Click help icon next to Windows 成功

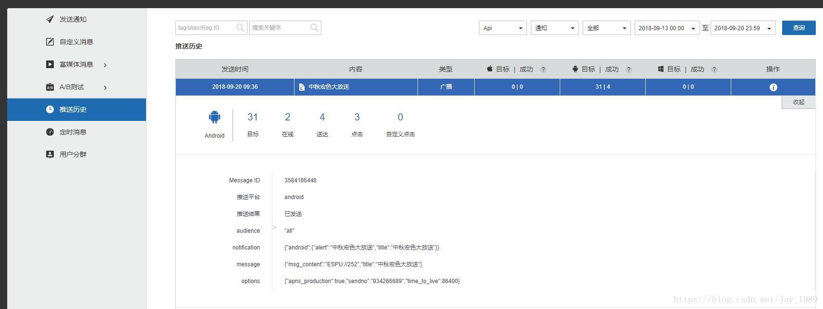(x=714, y=70)
